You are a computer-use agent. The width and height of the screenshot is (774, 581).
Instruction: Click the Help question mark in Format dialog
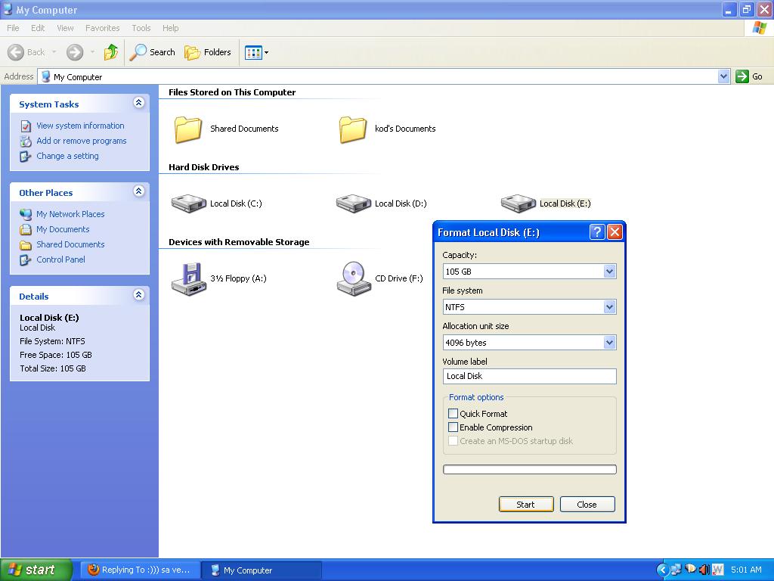597,232
